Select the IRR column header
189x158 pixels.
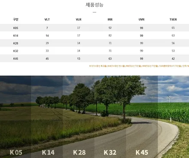click(x=110, y=20)
